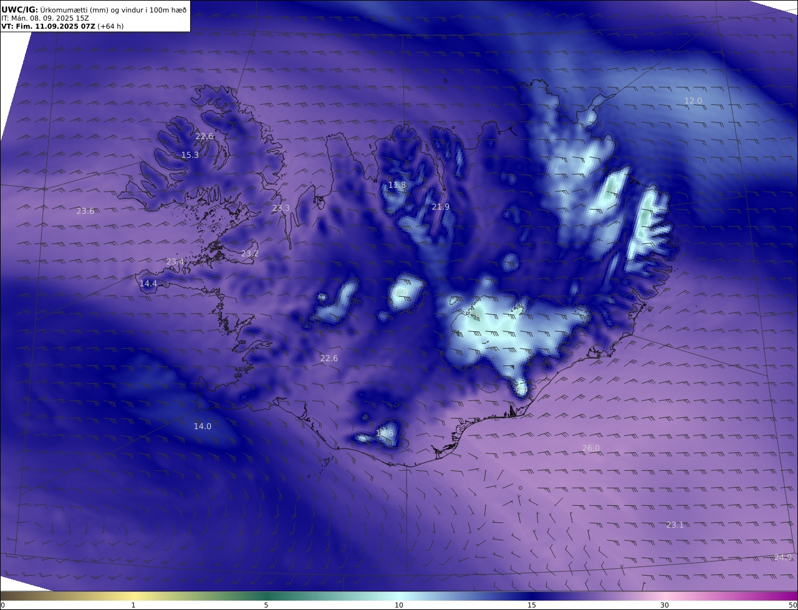
Task: Click the '0' tick on the colour scale
Action: pyautogui.click(x=2, y=605)
